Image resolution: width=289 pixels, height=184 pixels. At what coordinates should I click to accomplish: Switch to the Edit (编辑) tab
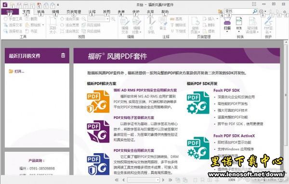(55, 12)
